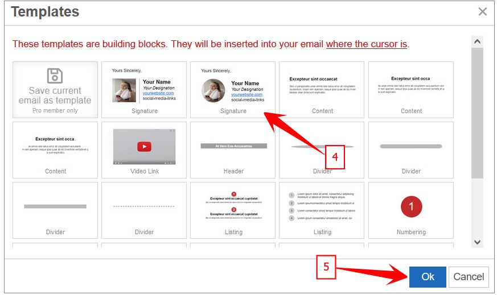
Task: Select the Signature template with circular photo
Action: (x=233, y=90)
